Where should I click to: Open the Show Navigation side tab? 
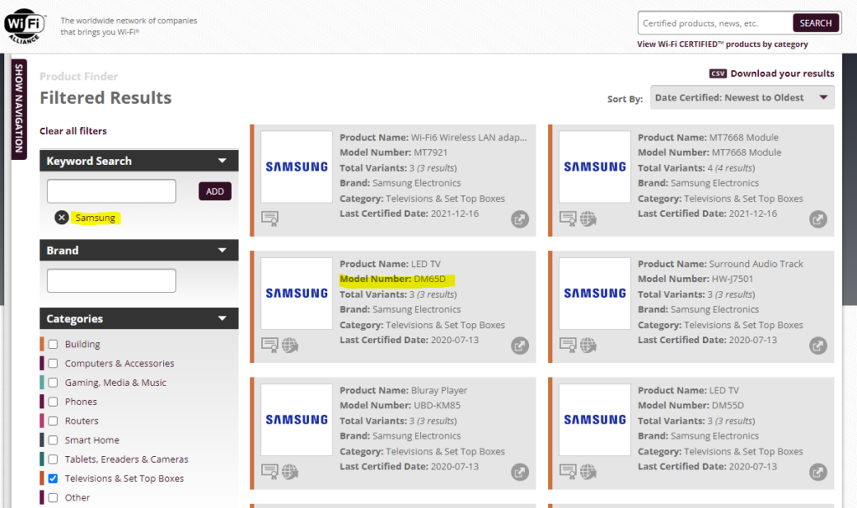(19, 107)
